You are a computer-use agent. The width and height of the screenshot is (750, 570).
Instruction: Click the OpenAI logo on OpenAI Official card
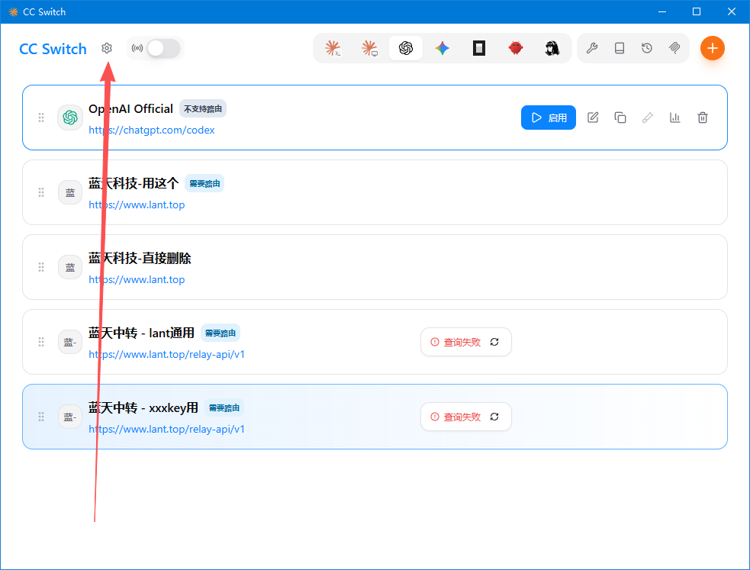(70, 118)
